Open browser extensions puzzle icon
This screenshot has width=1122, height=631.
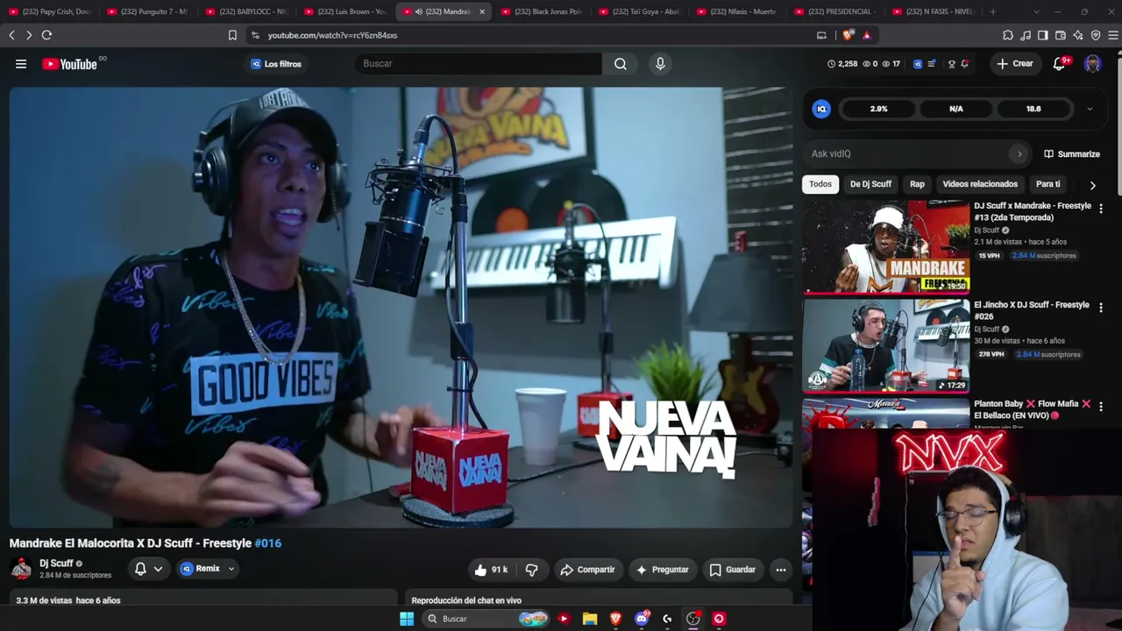click(1008, 35)
